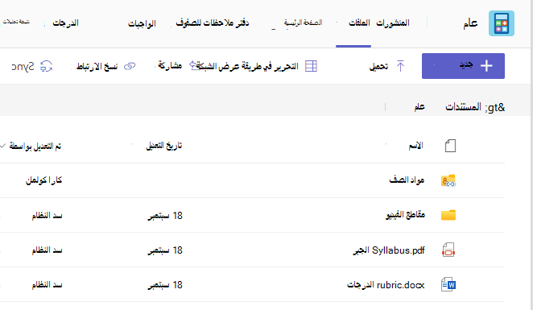Click the share arrow icon
This screenshot has width=533, height=310.
[194, 65]
